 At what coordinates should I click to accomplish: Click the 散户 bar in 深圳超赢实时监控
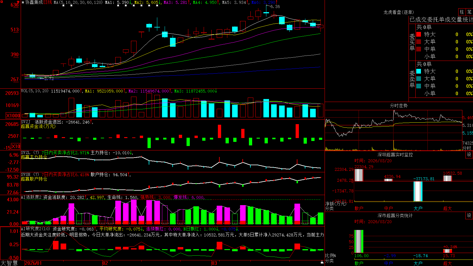(359, 175)
